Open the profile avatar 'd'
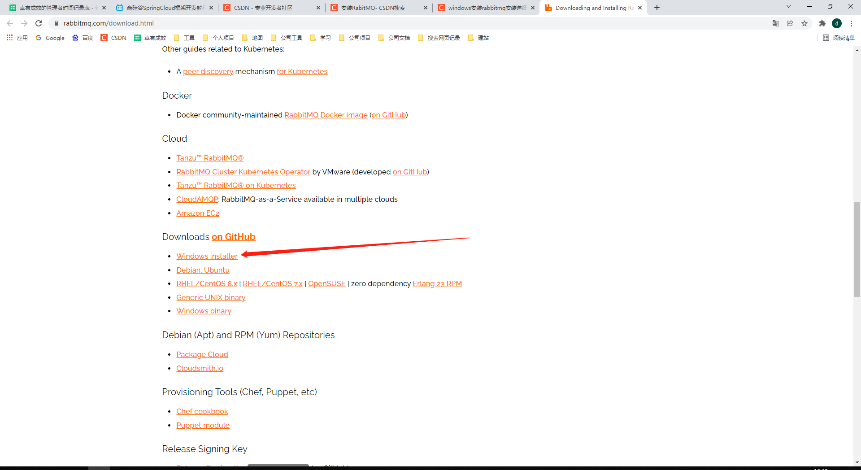 click(837, 23)
